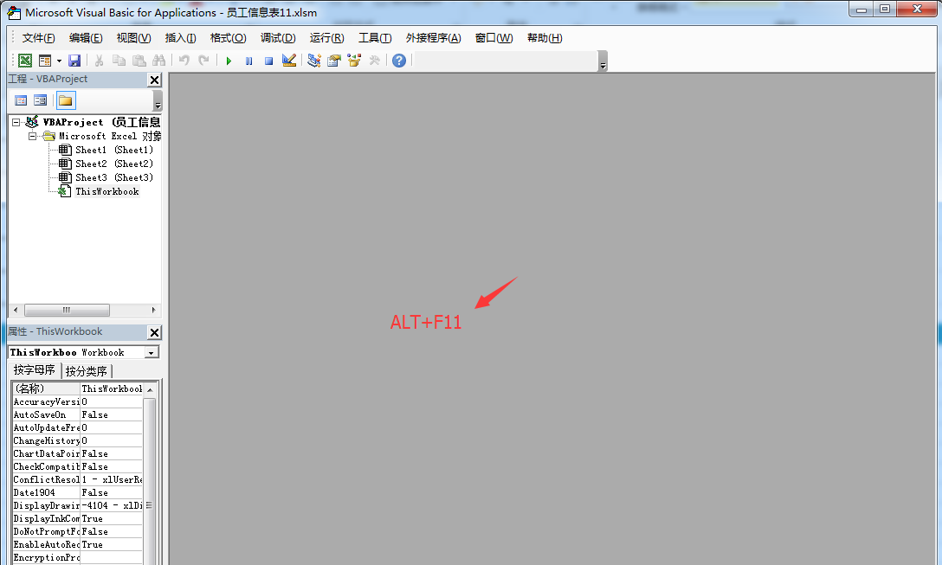Open the 运行(R) menu
The width and height of the screenshot is (942, 565).
326,38
